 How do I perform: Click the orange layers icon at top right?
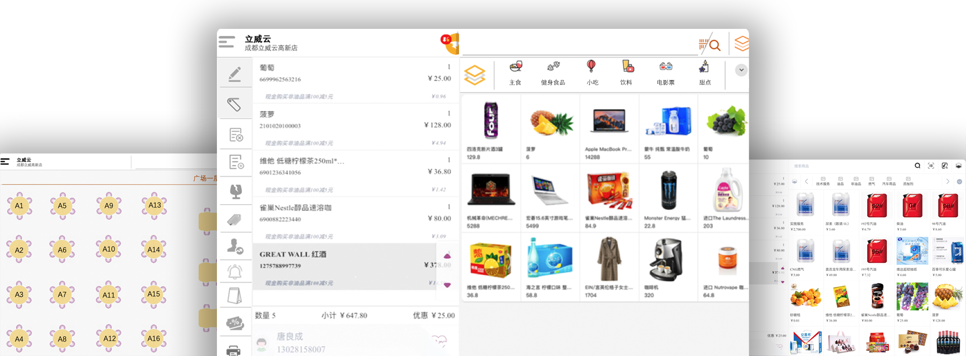(741, 44)
